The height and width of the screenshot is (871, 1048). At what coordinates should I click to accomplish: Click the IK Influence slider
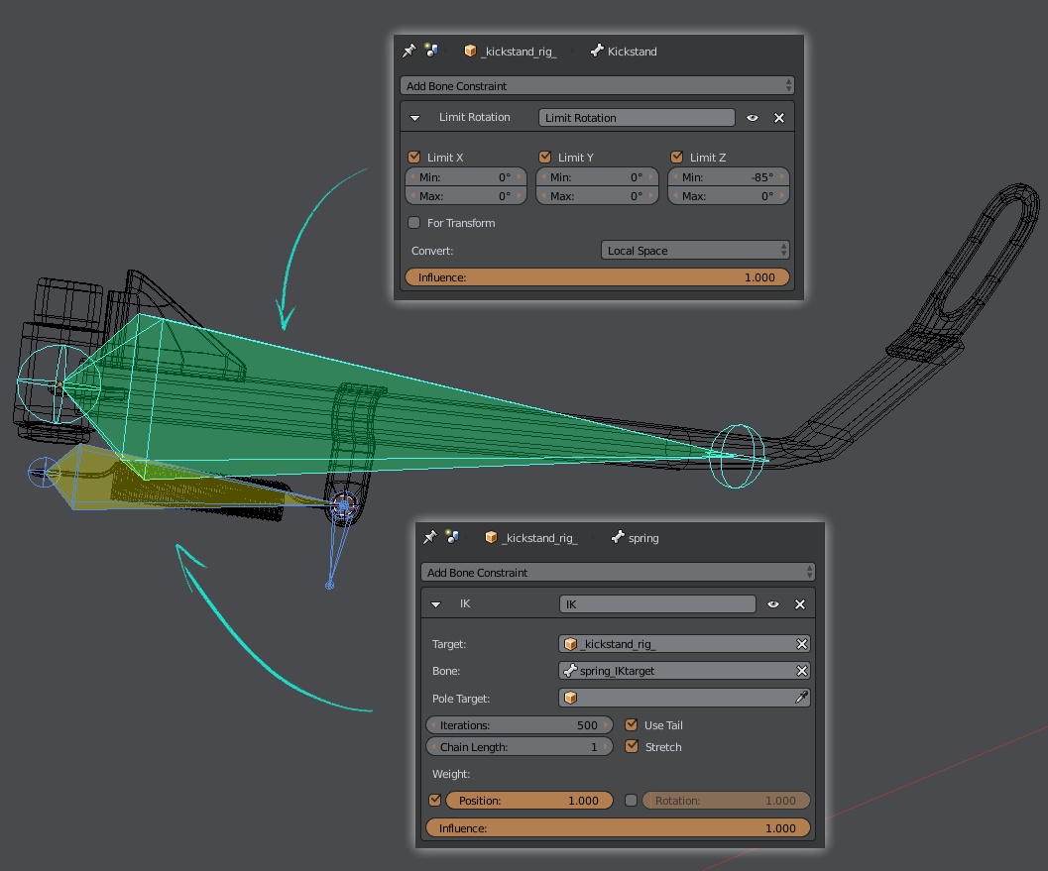(618, 828)
